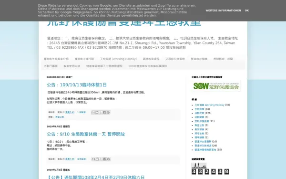
Task: Open the 1 則留言 comments link
Action: pyautogui.click(x=82, y=112)
